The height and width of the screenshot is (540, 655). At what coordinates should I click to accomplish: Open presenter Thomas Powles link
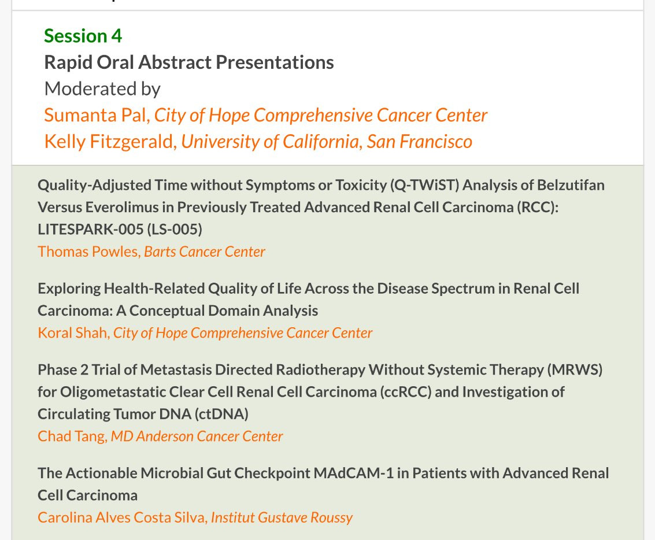click(x=88, y=251)
